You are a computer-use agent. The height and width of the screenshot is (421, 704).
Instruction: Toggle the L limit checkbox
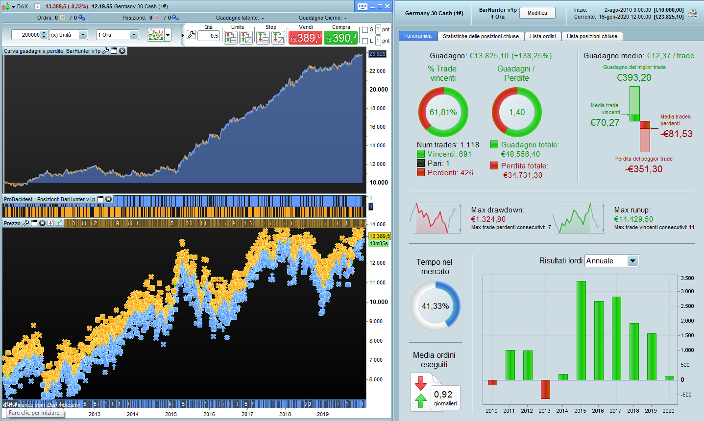365,41
